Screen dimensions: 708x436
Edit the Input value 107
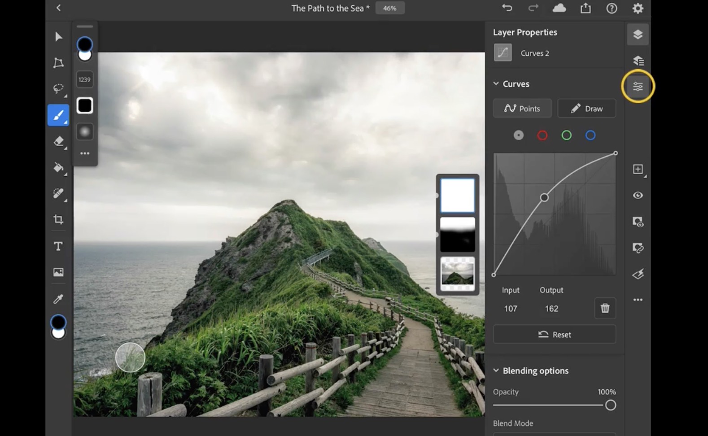[511, 309]
